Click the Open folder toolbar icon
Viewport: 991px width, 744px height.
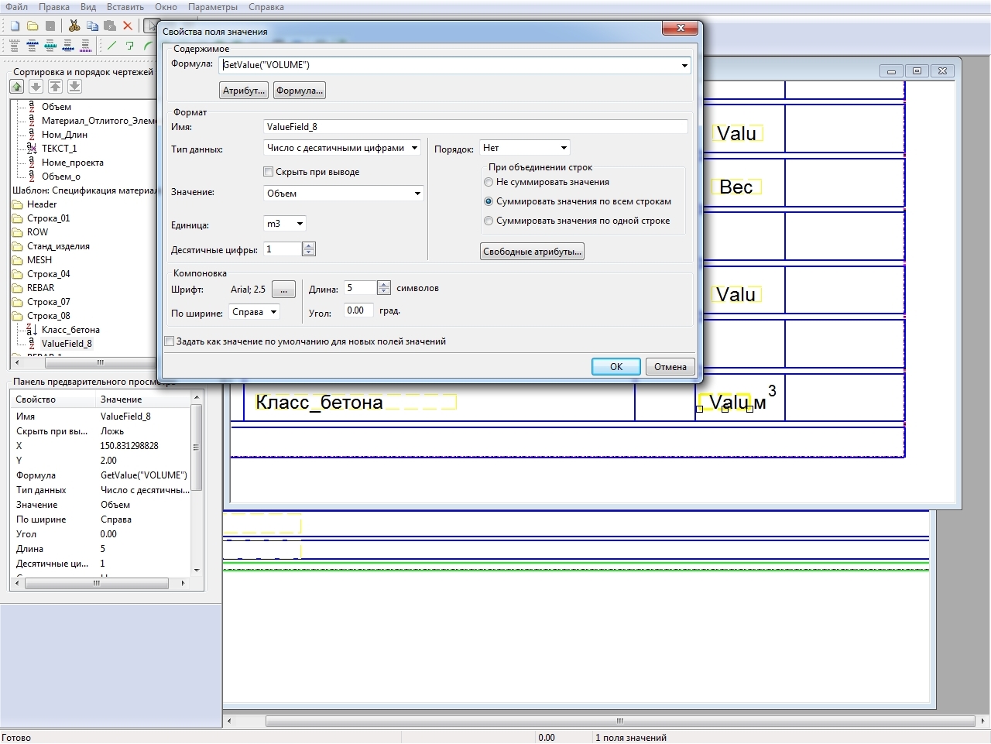[x=33, y=26]
